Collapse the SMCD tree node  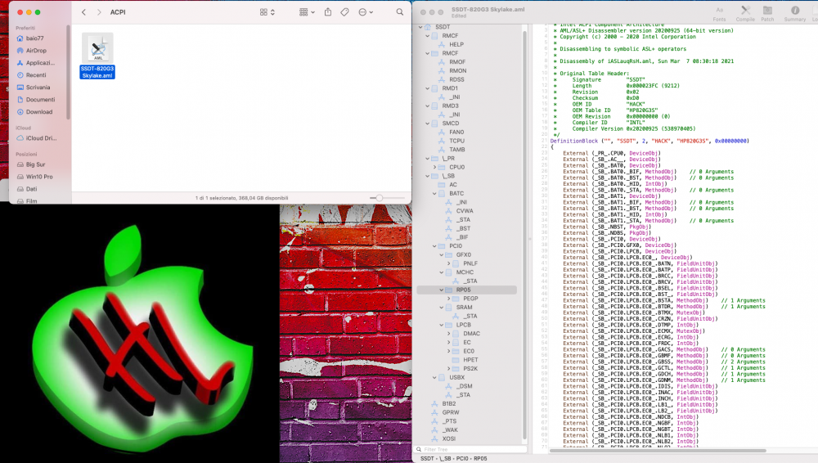tap(427, 124)
